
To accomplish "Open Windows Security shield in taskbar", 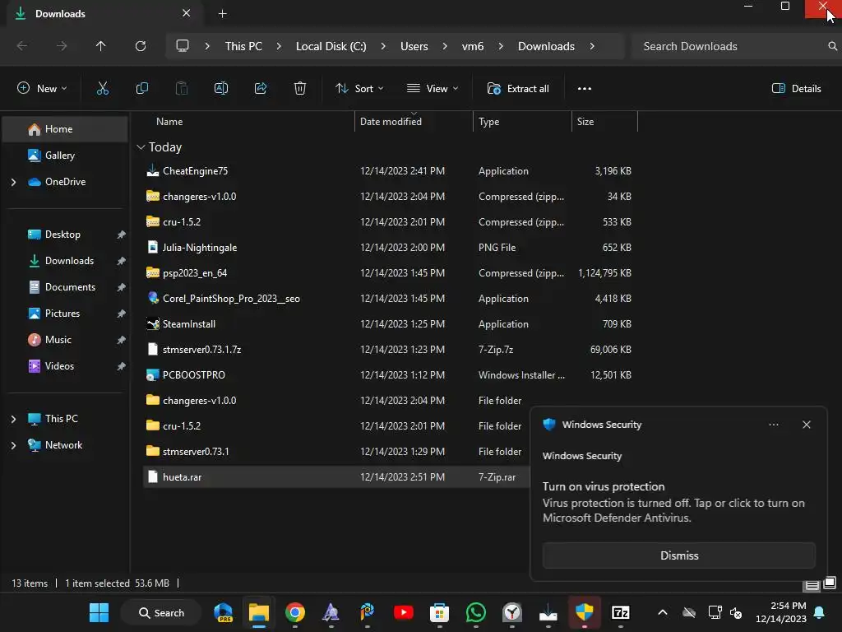I will coord(585,612).
